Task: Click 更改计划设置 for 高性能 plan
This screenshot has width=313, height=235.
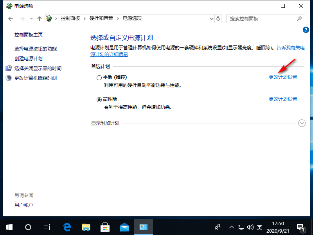Action: (282, 99)
